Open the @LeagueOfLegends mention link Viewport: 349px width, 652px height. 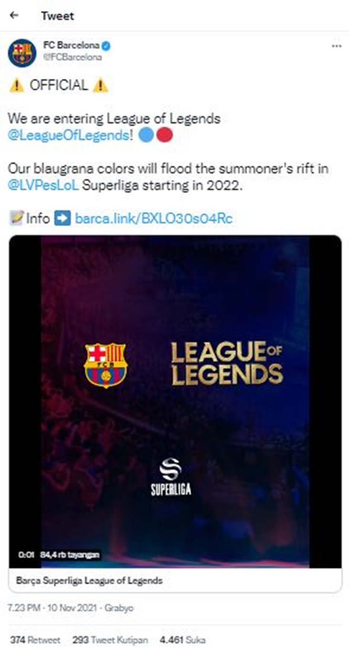pos(68,135)
